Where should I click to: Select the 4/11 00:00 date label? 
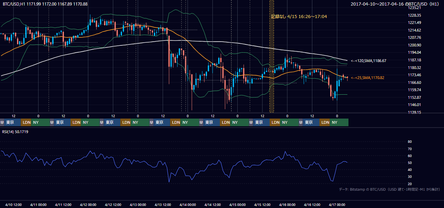pyautogui.click(x=39, y=205)
